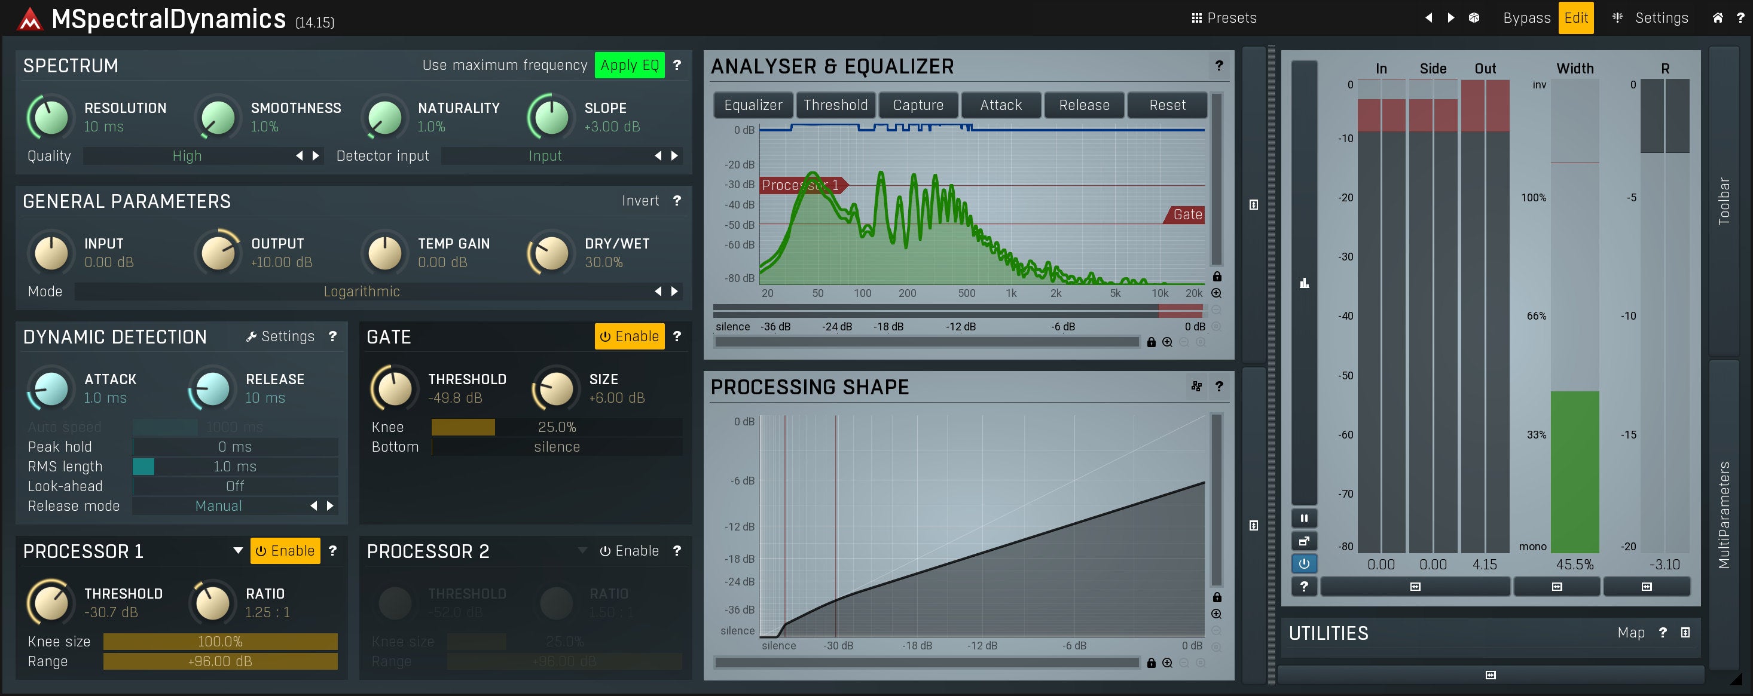1753x696 pixels.
Task: Click the Bypass button
Action: (x=1526, y=19)
